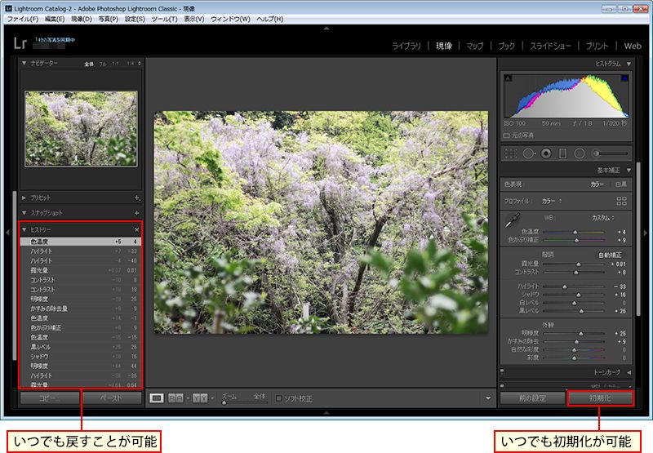Click the YY before/after copy icon
653x453 pixels.
click(x=200, y=398)
